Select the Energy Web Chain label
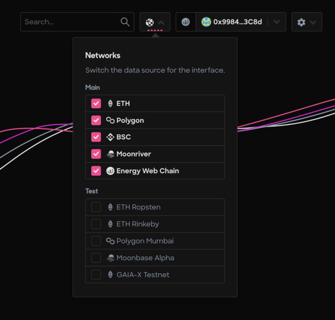 click(x=147, y=171)
